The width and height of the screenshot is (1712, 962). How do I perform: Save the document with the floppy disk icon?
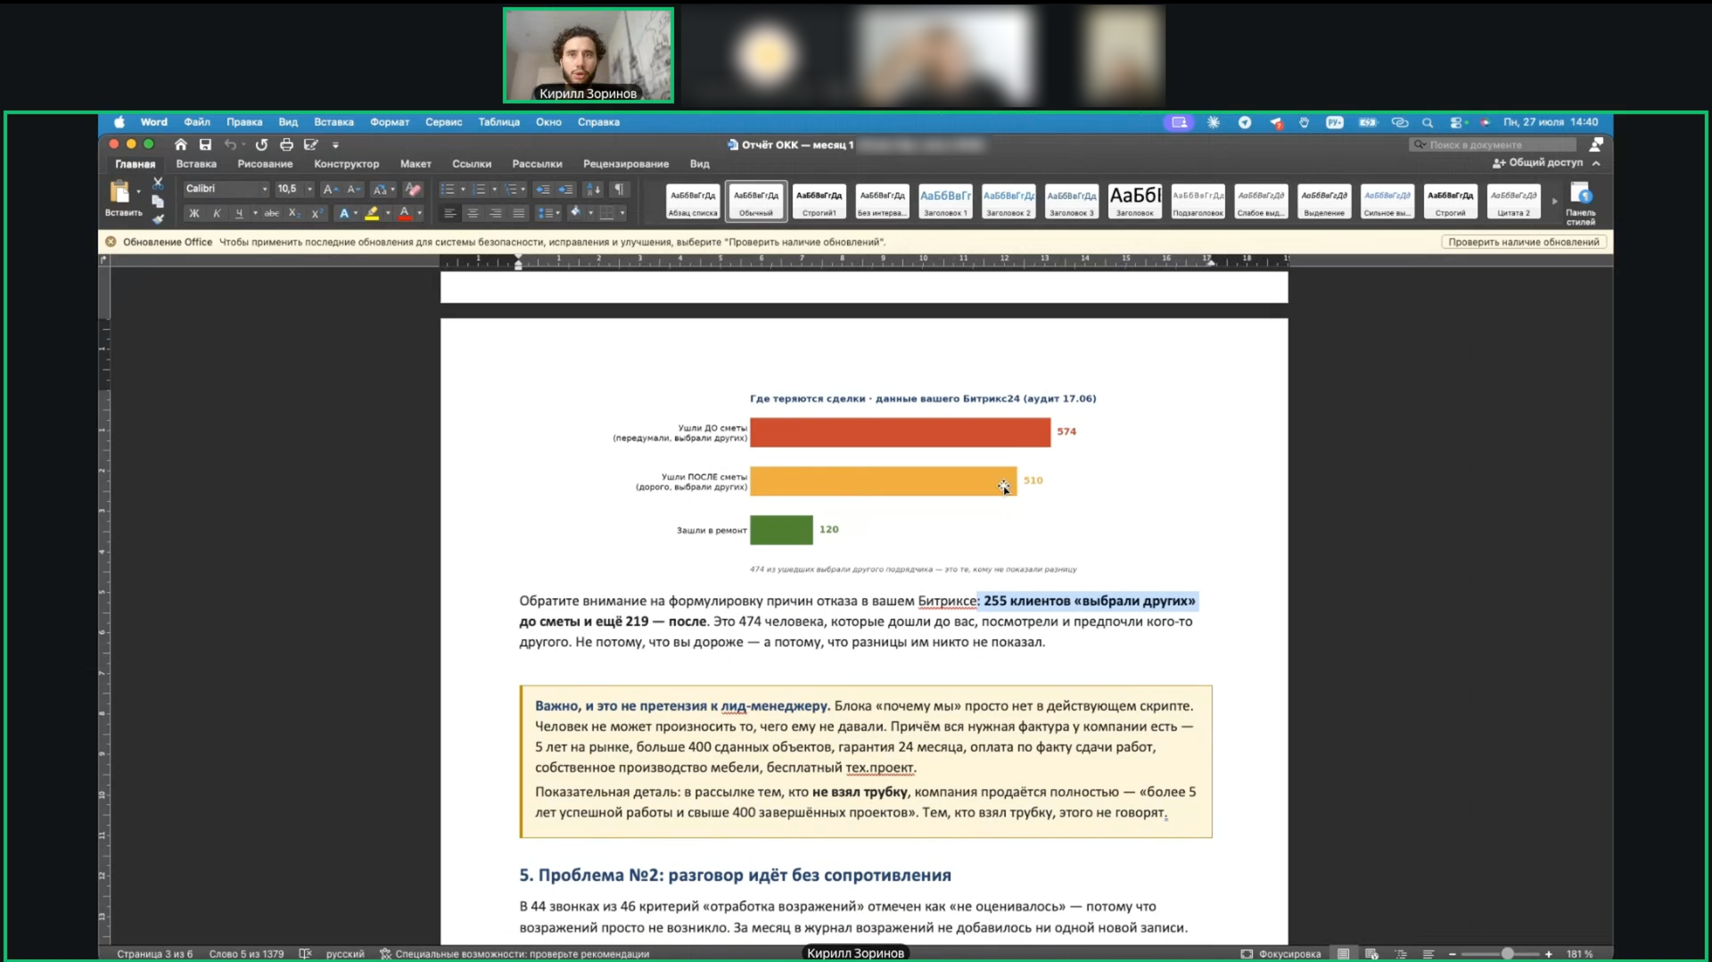(205, 144)
